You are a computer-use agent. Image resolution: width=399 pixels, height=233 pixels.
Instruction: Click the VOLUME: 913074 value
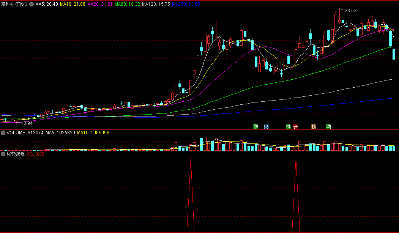25,133
